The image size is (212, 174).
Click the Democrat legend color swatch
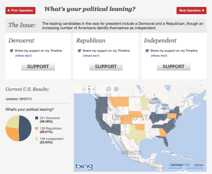coord(36,118)
